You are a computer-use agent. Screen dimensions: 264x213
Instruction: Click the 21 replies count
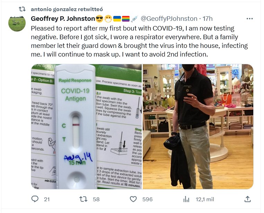tap(47, 199)
